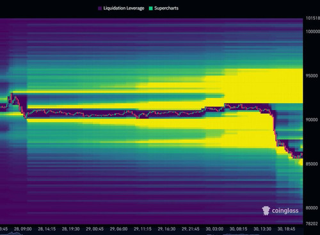Click the 30, 13:30 time axis label
Viewport: 320px width, 235px height.
pos(262,229)
